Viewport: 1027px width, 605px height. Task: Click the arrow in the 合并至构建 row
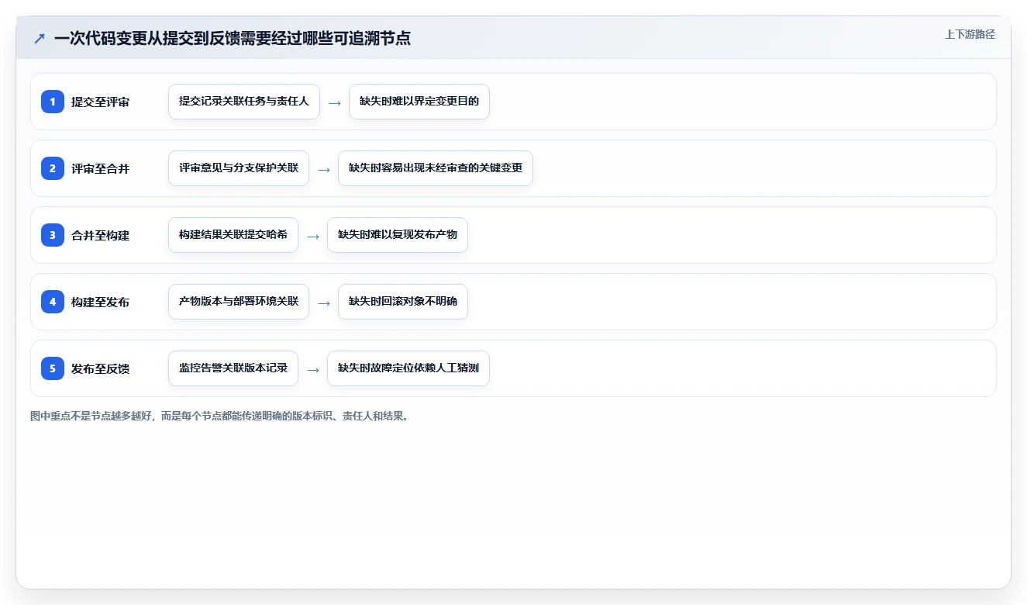point(313,236)
